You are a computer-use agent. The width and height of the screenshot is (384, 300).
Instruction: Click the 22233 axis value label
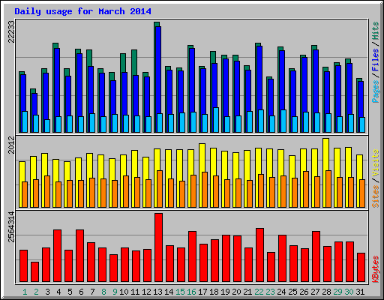(x=11, y=31)
